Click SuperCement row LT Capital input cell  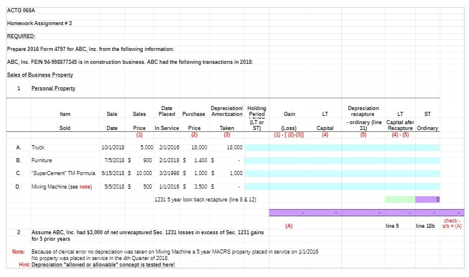point(325,173)
